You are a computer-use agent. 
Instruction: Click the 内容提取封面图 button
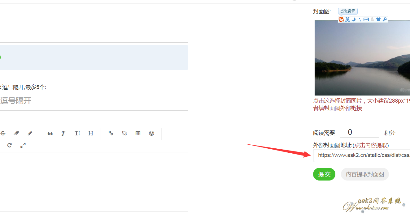pos(365,174)
